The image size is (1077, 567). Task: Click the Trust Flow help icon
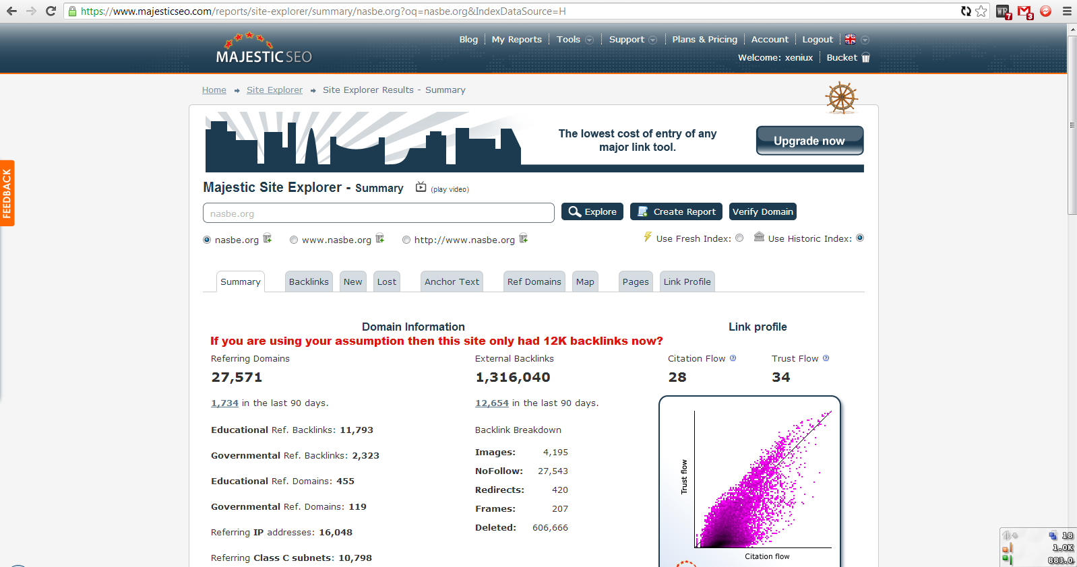(x=826, y=358)
